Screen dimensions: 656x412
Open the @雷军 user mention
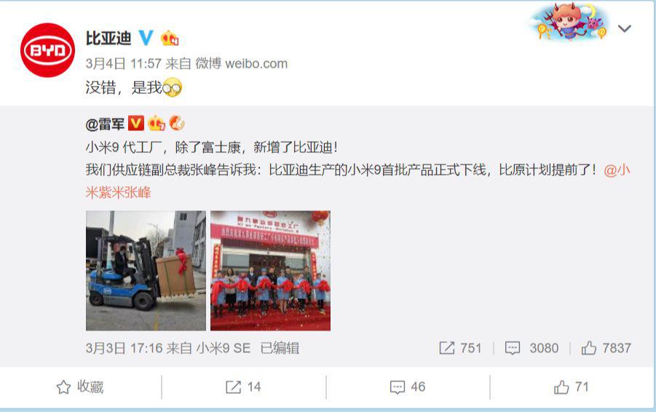click(105, 124)
